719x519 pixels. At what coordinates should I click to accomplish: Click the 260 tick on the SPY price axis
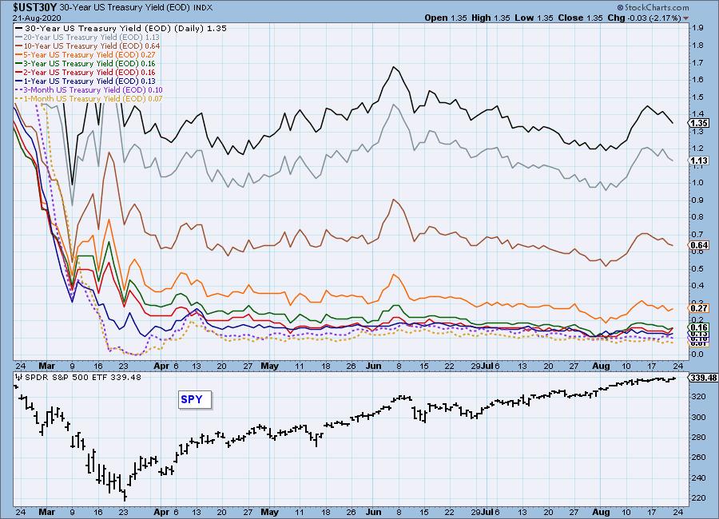pos(698,457)
